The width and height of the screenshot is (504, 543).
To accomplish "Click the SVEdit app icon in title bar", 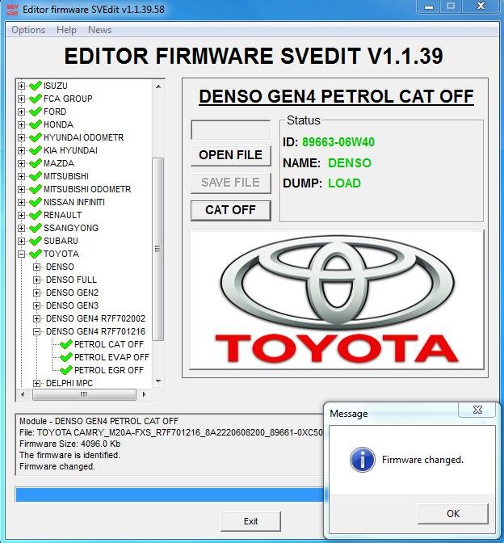I will (12, 10).
